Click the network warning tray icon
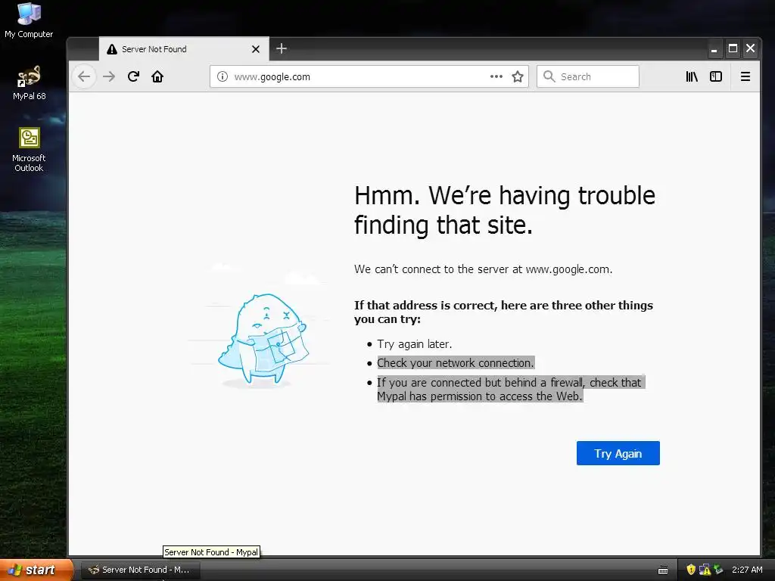 pyautogui.click(x=705, y=570)
